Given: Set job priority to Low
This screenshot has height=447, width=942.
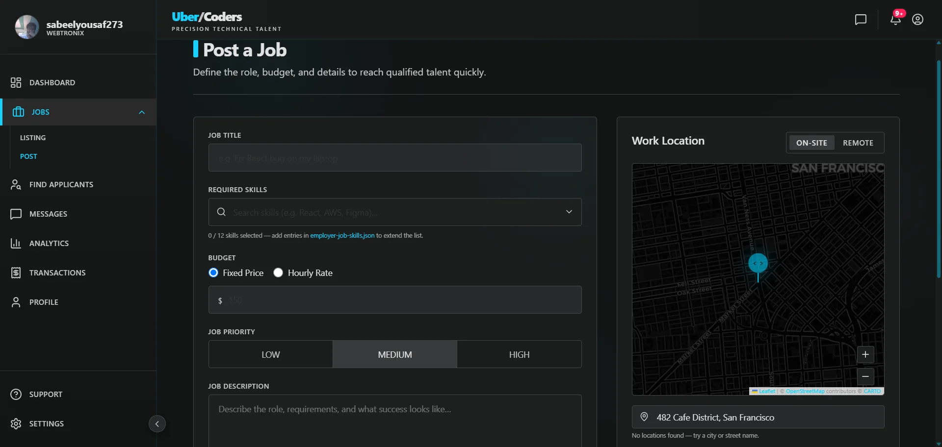Looking at the screenshot, I should tap(271, 354).
